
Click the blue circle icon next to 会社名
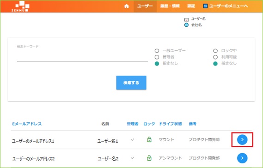click(186, 25)
